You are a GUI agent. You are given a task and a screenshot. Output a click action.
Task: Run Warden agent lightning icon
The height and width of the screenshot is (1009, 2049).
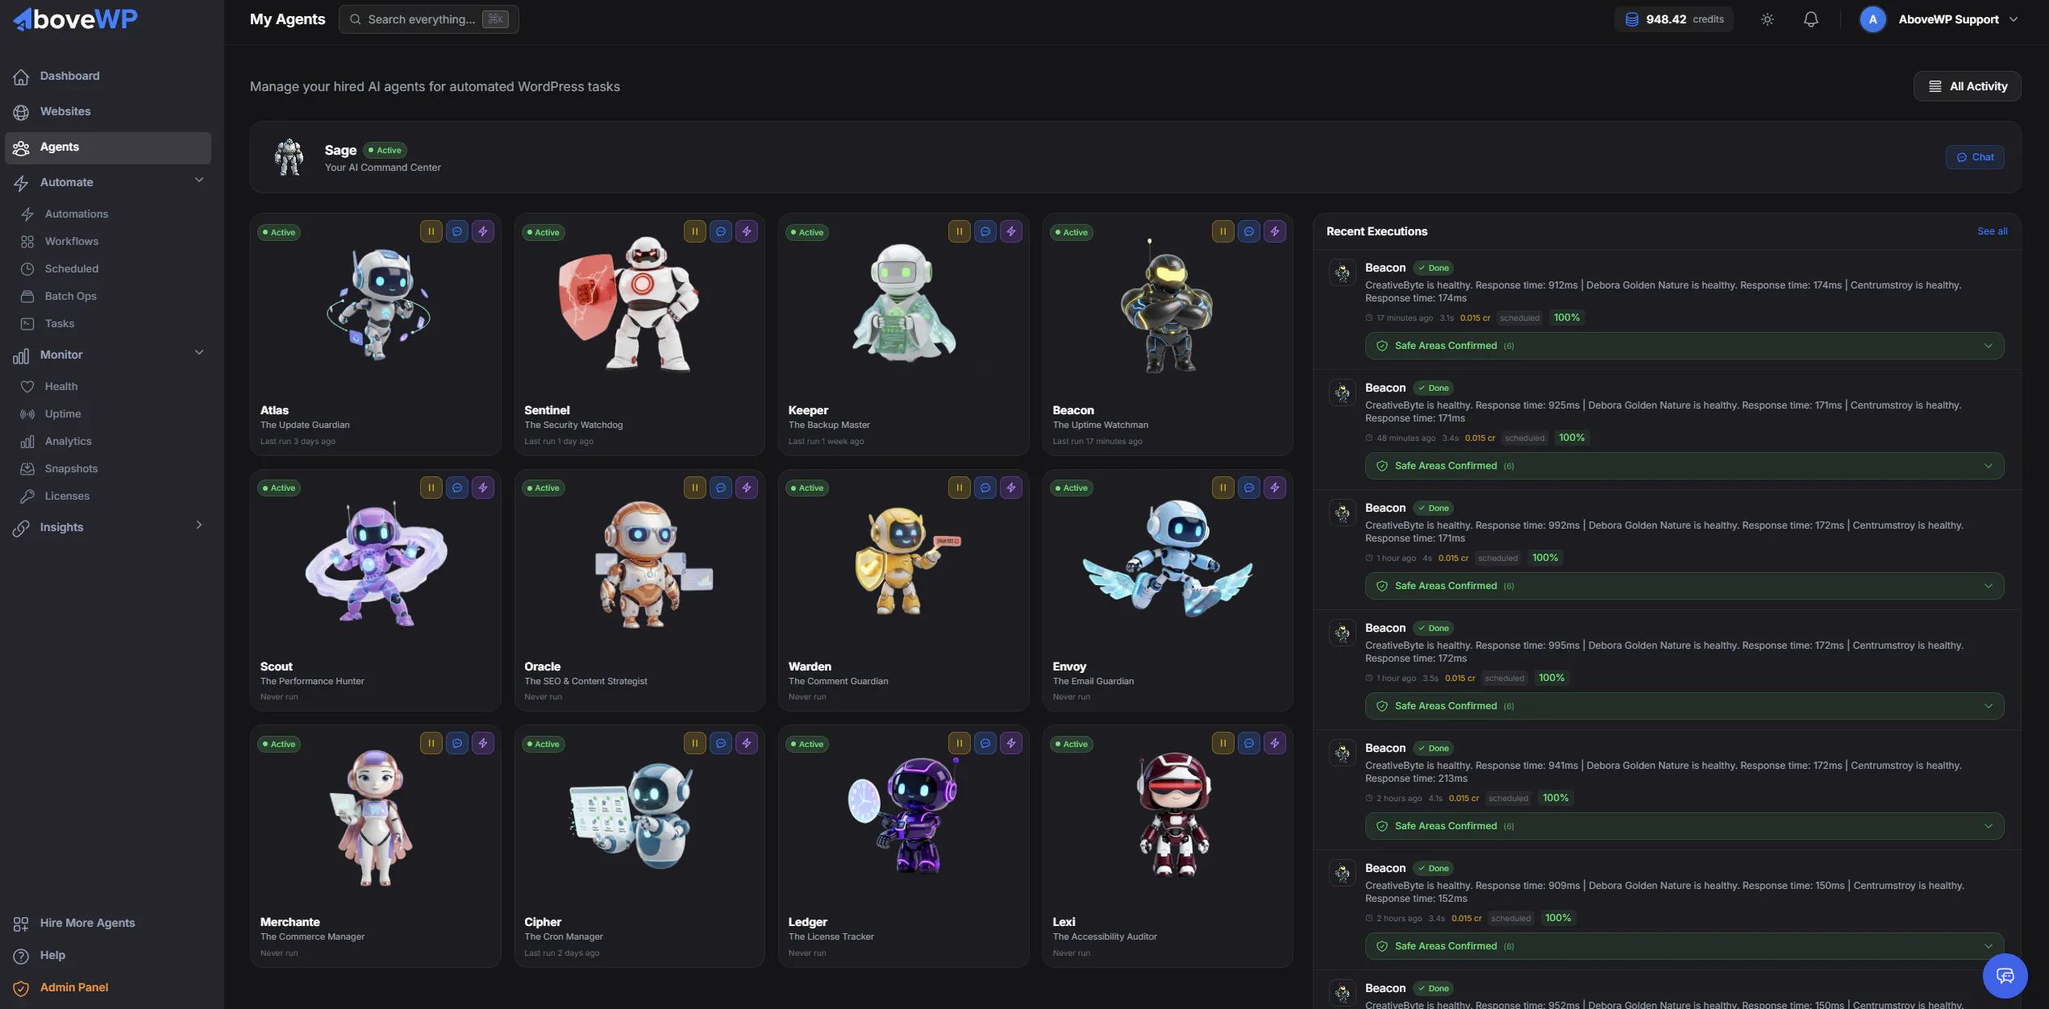click(1011, 488)
